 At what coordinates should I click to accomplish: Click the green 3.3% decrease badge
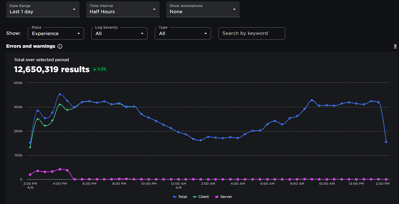click(100, 69)
